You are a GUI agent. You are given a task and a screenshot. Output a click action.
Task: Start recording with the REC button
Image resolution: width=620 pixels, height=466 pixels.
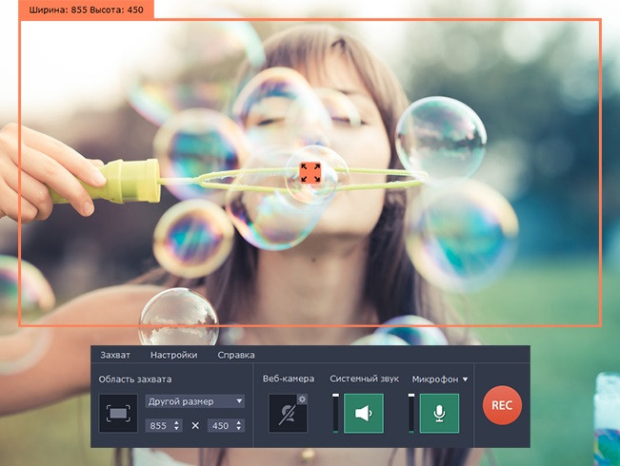(502, 405)
